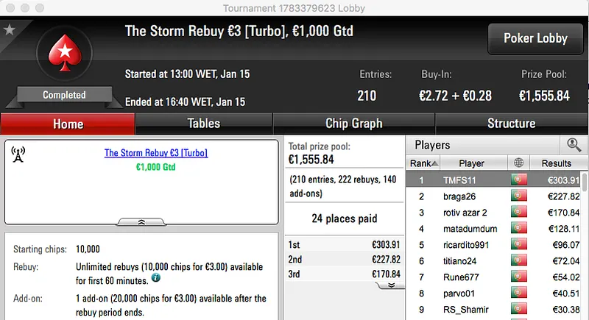This screenshot has width=589, height=320.
Task: Click the globe country column header
Action: [520, 163]
